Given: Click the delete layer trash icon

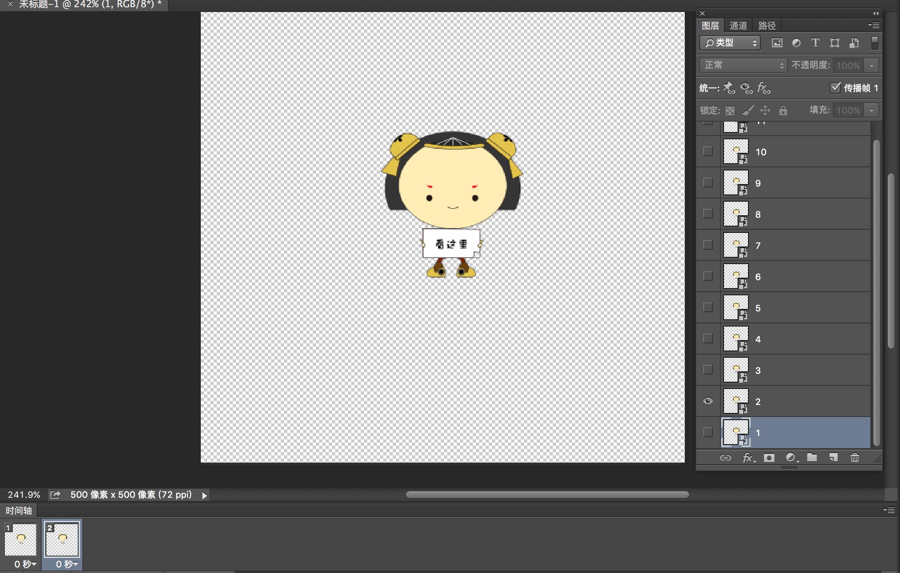Looking at the screenshot, I should pos(854,457).
